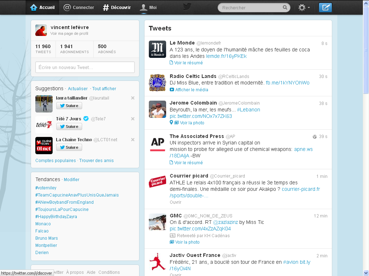Expand Voir la photo on Jerome Colombain tweet
The height and width of the screenshot is (276, 369).
click(x=190, y=123)
